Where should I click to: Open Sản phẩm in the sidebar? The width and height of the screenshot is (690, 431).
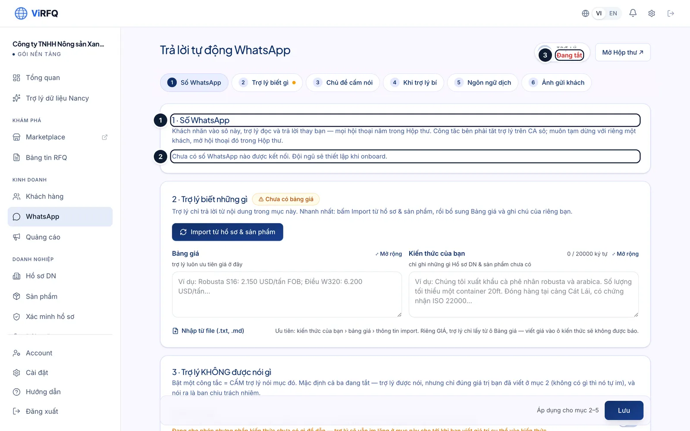pyautogui.click(x=60, y=297)
